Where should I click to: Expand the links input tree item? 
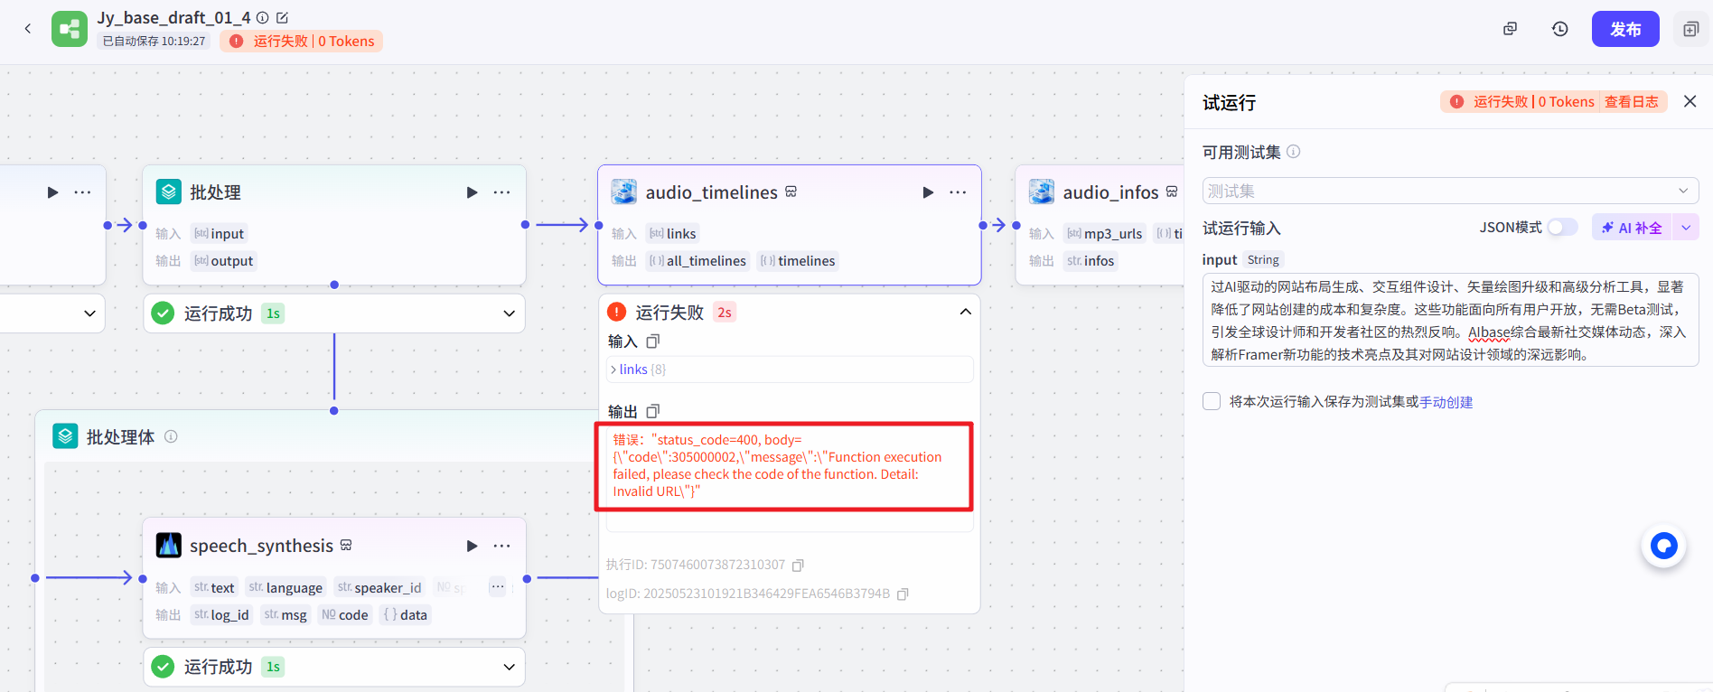614,369
